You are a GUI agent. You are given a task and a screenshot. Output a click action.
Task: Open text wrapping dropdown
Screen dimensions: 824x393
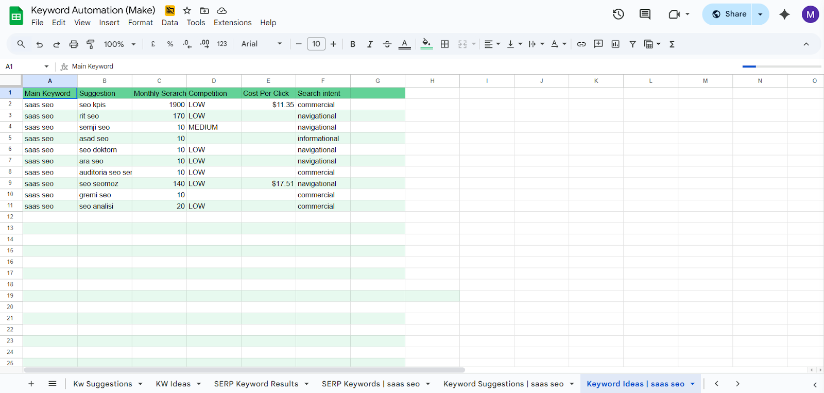point(536,44)
